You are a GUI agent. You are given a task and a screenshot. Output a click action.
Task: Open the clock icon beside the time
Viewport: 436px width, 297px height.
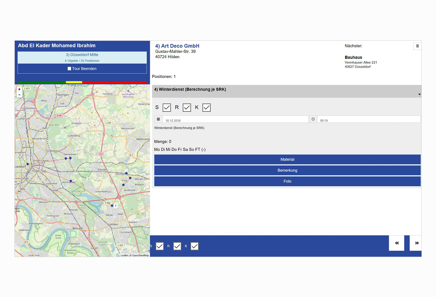(x=313, y=119)
